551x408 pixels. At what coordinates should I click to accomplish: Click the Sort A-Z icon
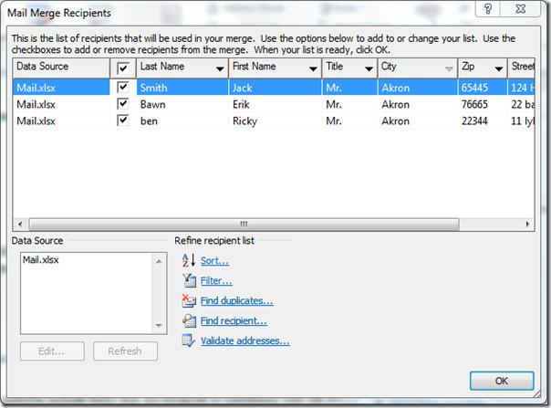[x=188, y=261]
